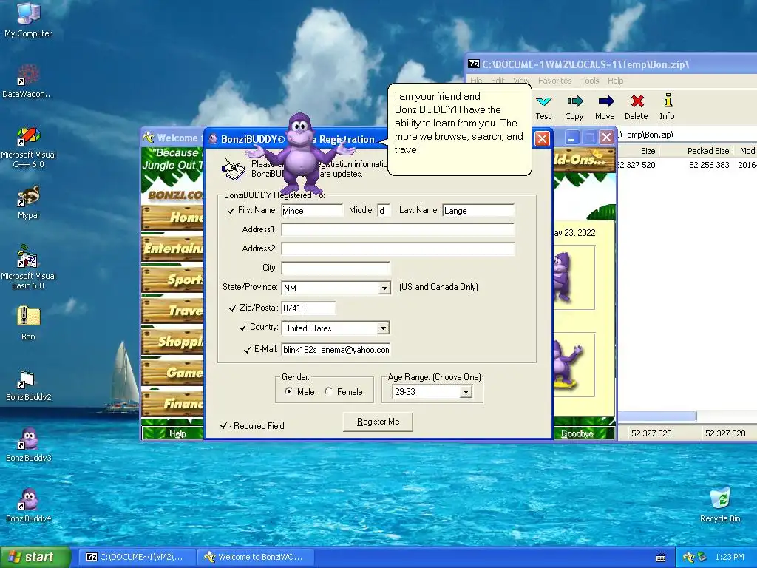Click the Last Name field

coord(478,211)
